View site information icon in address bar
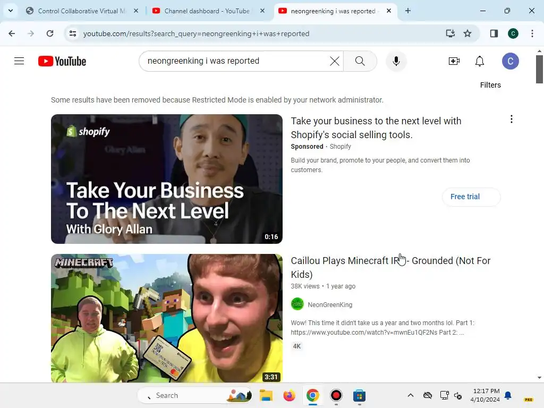The height and width of the screenshot is (408, 544). click(x=73, y=33)
